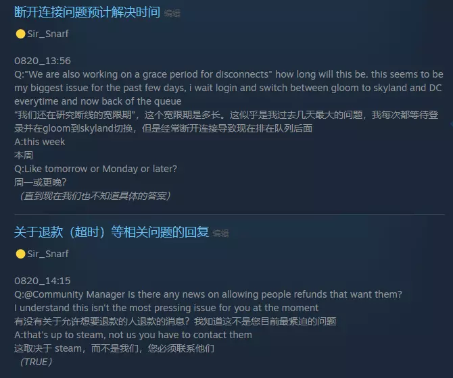The height and width of the screenshot is (378, 453).
Task: Click the yellow dot by the second Sir_Snarf
Action: [x=20, y=254]
